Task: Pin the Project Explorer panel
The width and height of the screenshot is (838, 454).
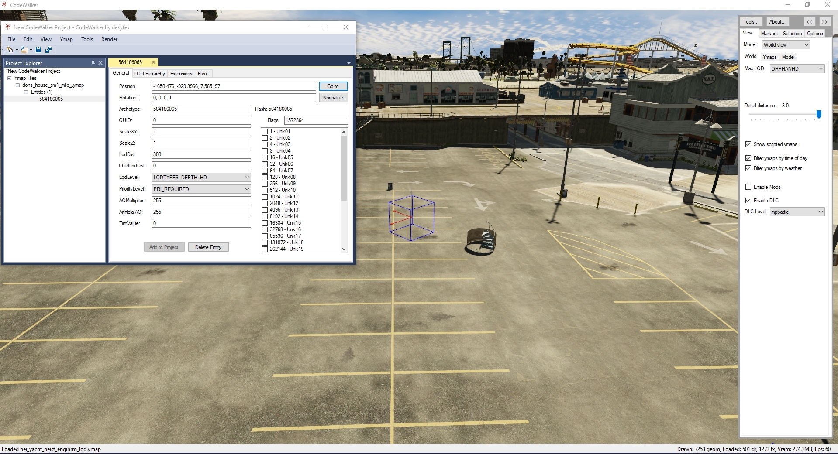Action: 93,63
